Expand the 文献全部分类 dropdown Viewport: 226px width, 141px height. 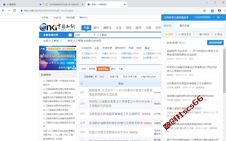70,35
